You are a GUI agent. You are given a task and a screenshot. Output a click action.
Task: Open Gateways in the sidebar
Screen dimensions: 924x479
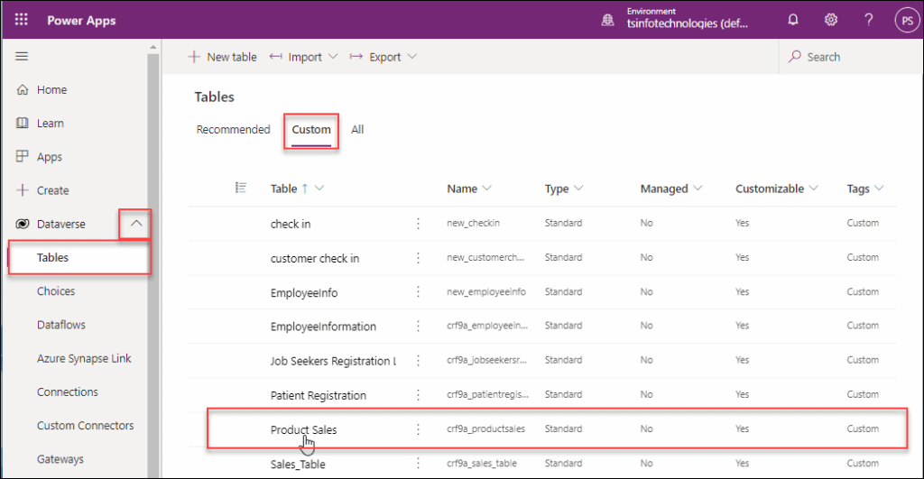click(x=60, y=459)
